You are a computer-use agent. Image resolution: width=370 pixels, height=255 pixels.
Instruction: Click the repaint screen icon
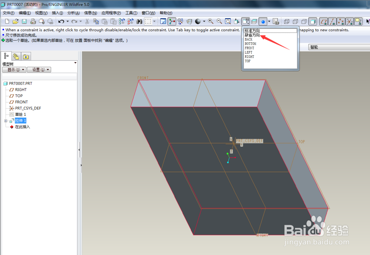pyautogui.click(x=163, y=21)
